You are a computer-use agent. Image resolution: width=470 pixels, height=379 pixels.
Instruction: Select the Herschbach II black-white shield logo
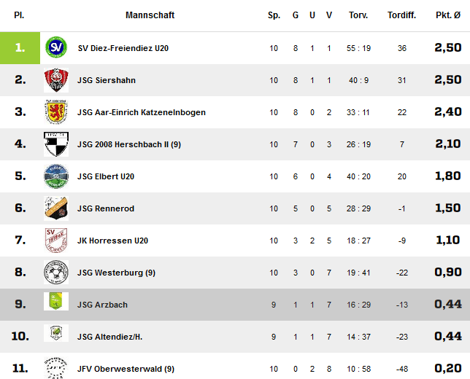coord(56,144)
